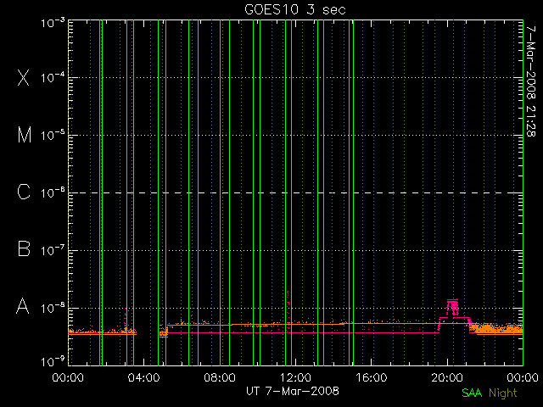Click the '7-Mar-2008 21:28' vertical timestamp

coord(531,81)
